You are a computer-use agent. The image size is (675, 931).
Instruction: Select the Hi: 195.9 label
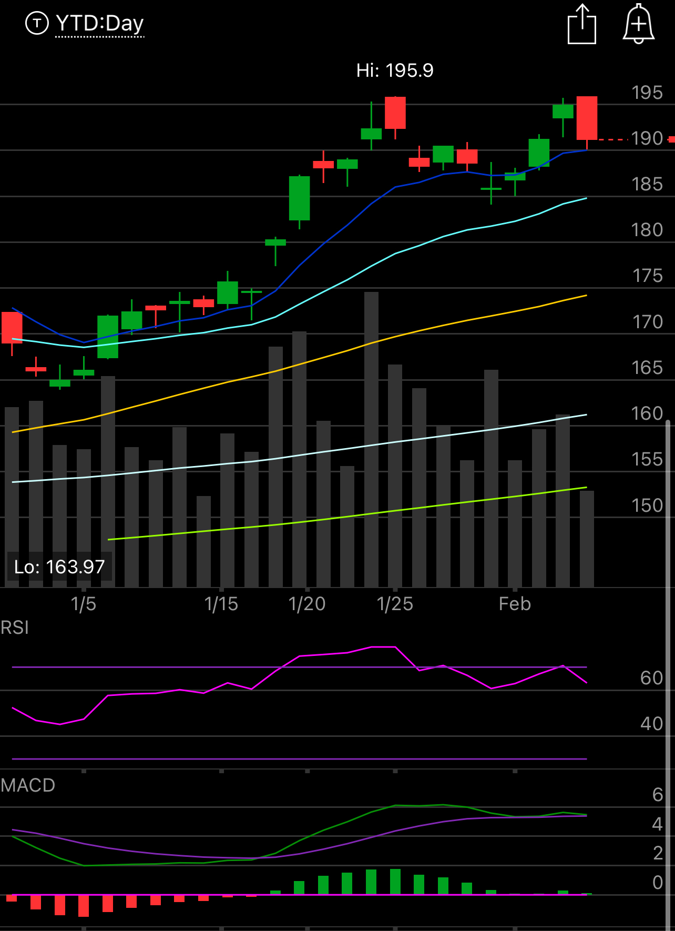(395, 70)
